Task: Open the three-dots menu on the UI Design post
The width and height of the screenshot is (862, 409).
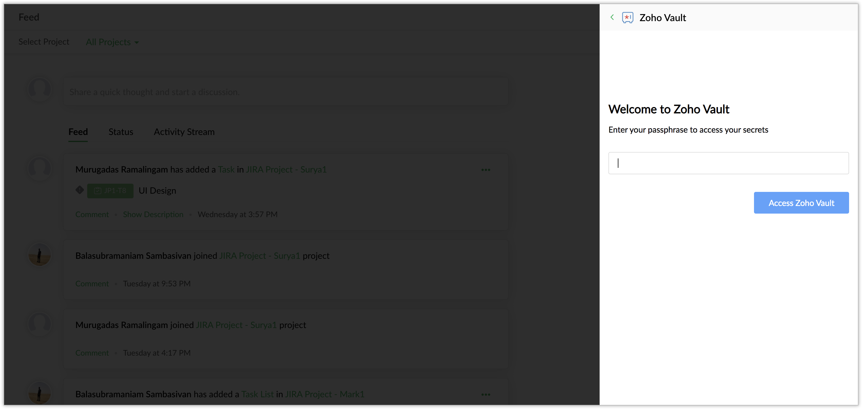Action: (485, 170)
